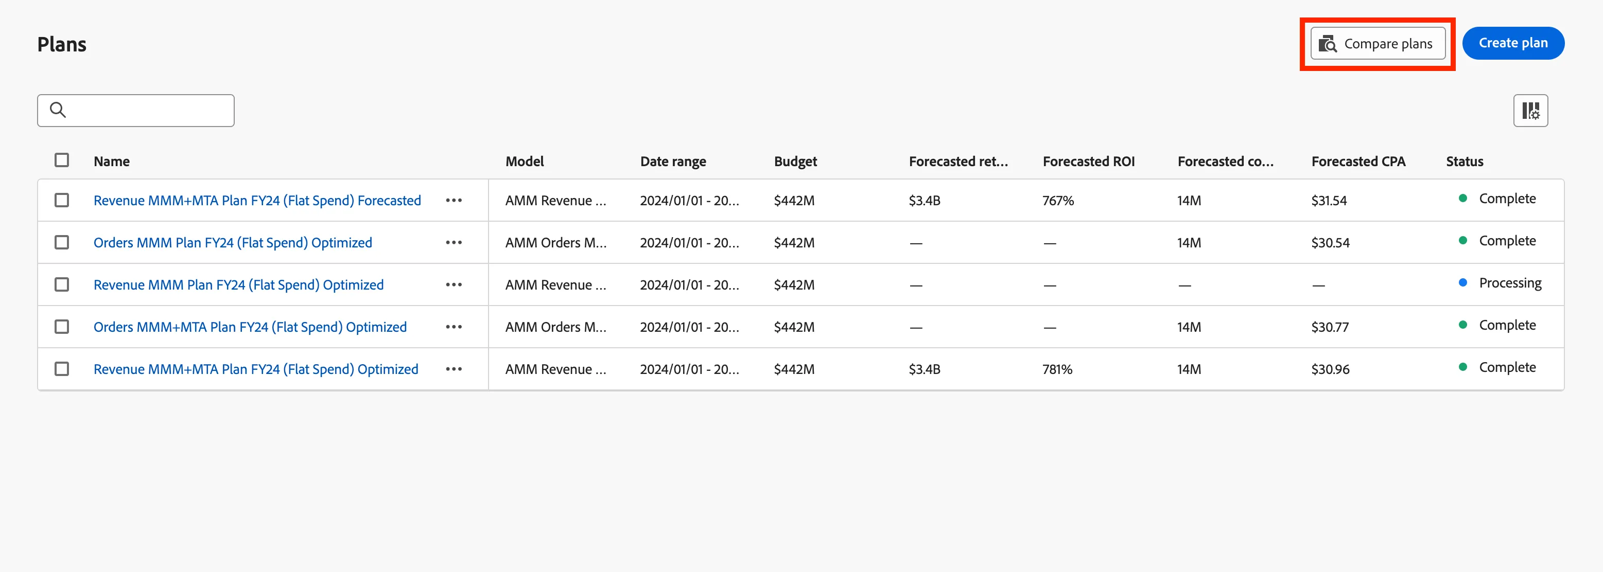Screen dimensions: 1603x572
Task: Click the Model column header
Action: (x=525, y=162)
